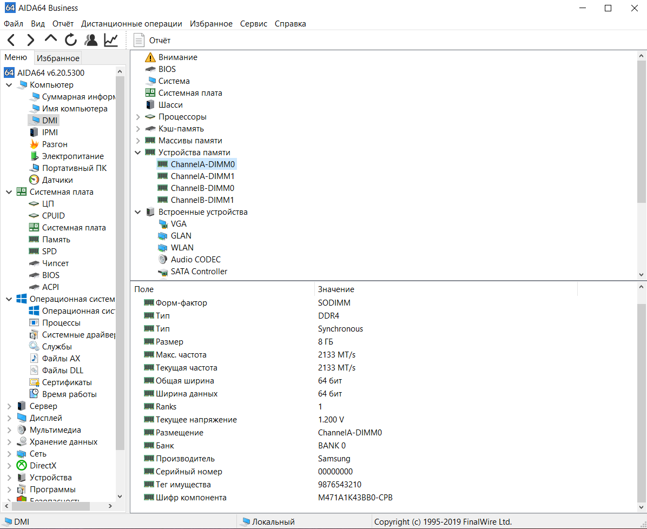Collapse the Устройства памяти DMI node
This screenshot has height=529, width=647.
(x=138, y=153)
